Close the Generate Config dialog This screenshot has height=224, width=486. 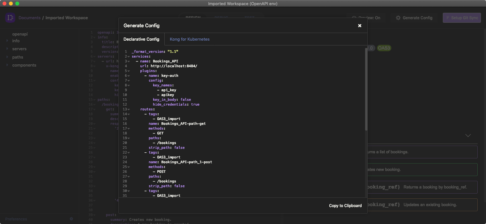[360, 26]
